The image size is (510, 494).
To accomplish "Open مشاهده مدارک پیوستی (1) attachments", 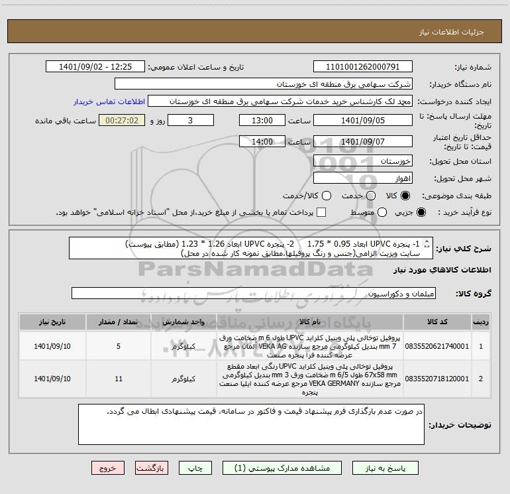I will point(282,468).
